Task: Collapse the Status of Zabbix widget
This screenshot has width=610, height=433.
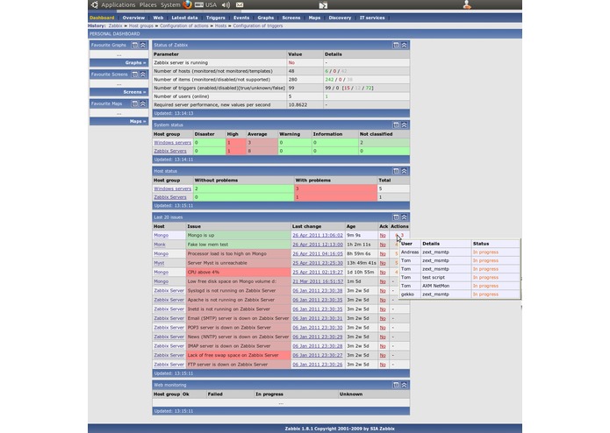Action: (x=405, y=45)
